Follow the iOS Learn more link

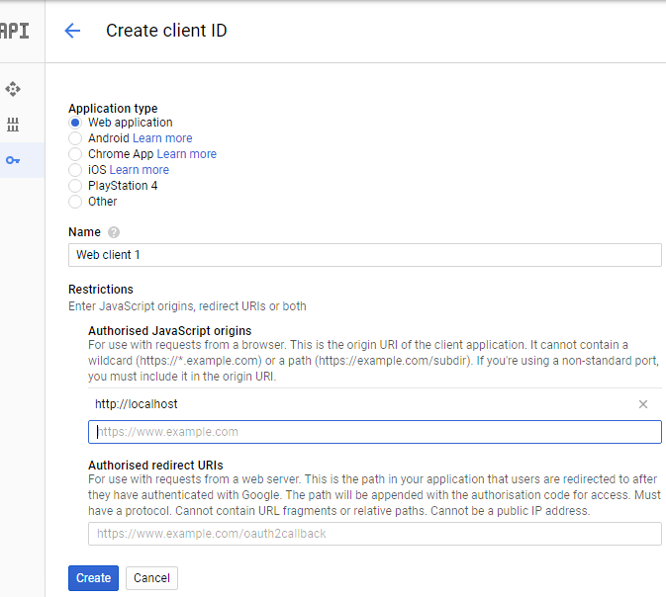coord(140,170)
